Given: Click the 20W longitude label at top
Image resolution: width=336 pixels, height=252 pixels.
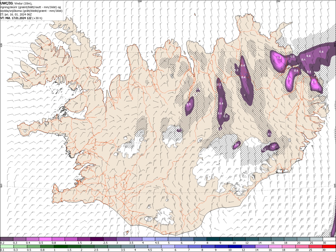Looking at the screenshot, I should [x=140, y=1].
